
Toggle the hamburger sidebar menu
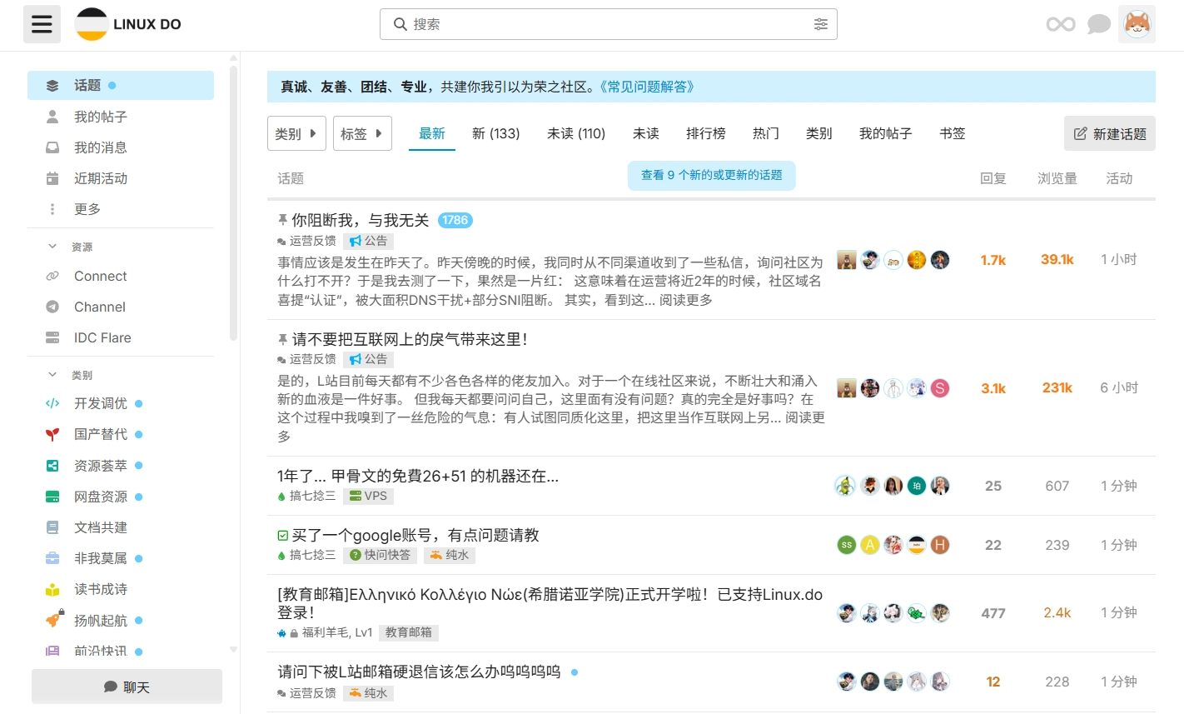pos(42,24)
